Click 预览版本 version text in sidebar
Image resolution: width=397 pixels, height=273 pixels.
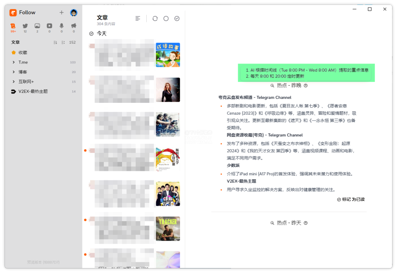[43, 262]
